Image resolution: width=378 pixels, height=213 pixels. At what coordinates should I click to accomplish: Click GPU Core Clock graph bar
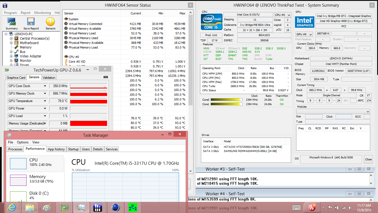coord(89,86)
